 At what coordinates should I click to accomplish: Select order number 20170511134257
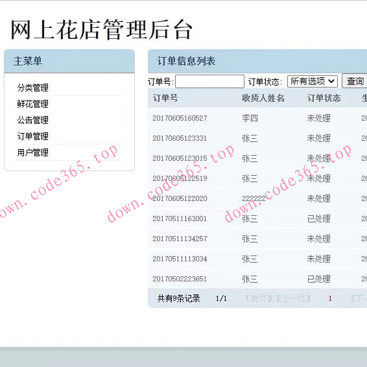point(180,239)
